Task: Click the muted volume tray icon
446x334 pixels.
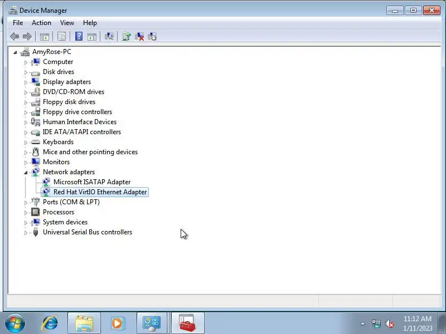Action: click(389, 323)
